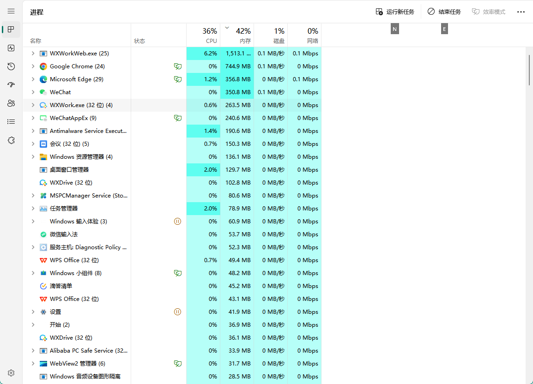This screenshot has width=533, height=384.
Task: Open the Processes page sidebar icon
Action: 11,29
